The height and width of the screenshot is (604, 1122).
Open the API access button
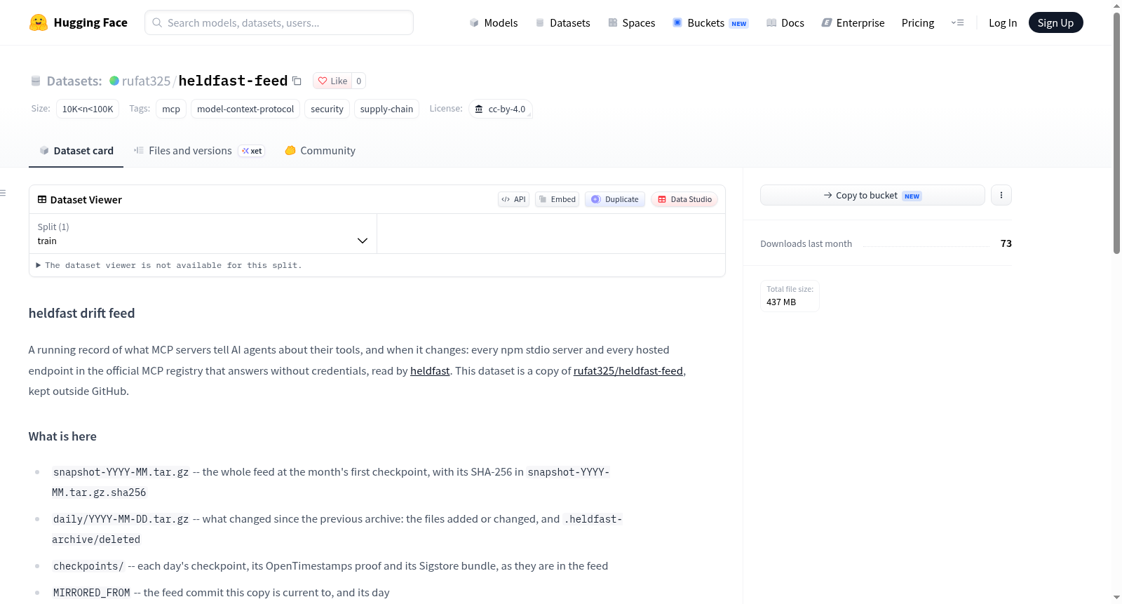click(513, 199)
